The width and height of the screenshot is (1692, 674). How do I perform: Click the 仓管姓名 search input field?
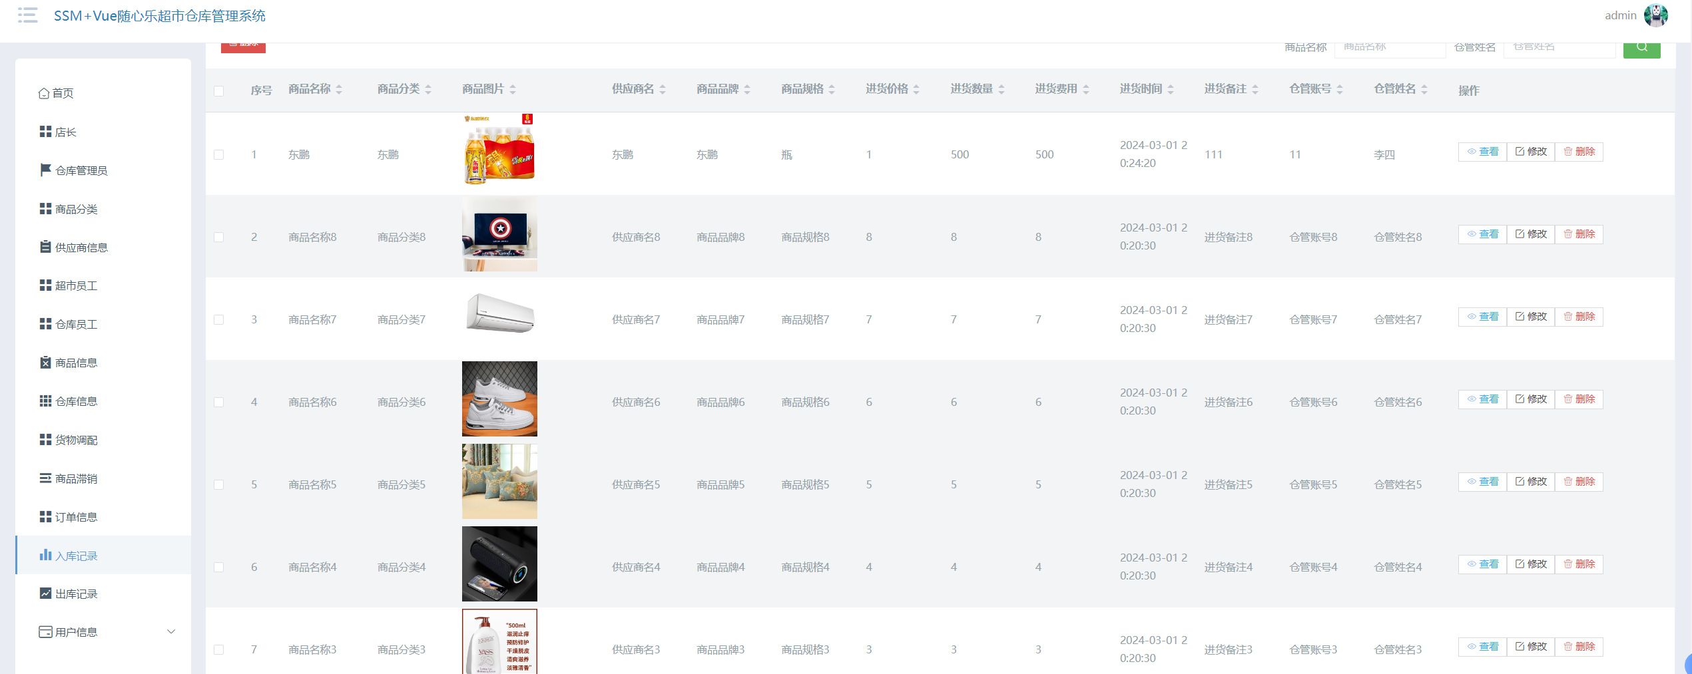1559,48
